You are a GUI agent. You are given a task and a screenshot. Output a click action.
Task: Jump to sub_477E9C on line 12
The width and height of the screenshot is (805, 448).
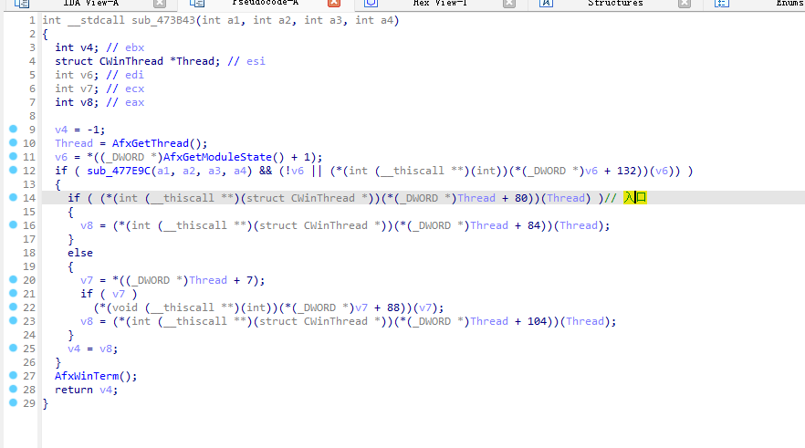[x=119, y=171]
